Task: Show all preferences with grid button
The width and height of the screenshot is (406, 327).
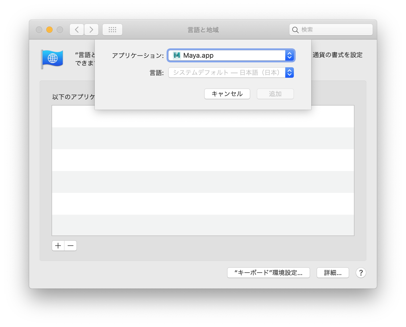Action: pos(112,30)
